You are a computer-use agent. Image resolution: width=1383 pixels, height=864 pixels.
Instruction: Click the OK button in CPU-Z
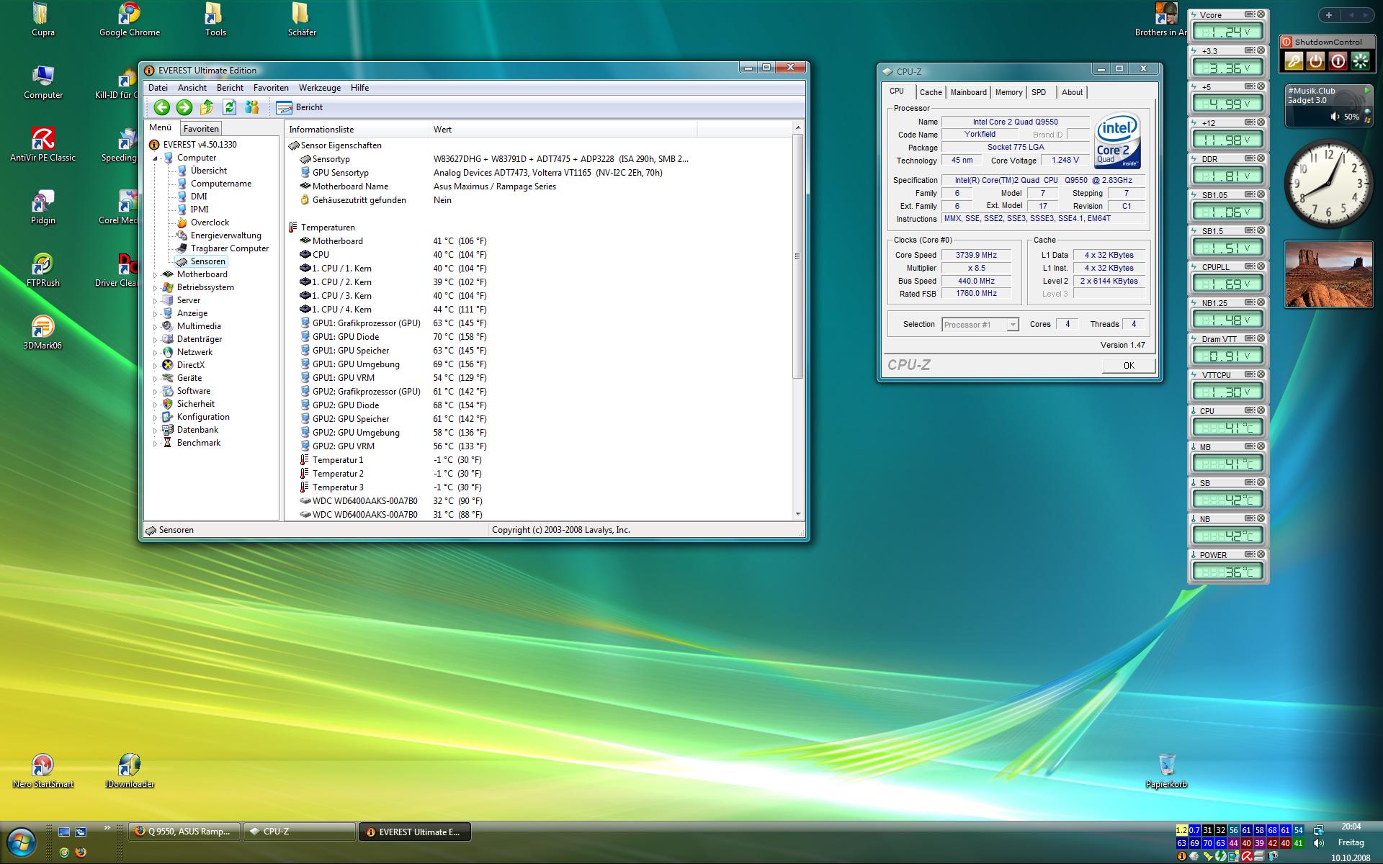click(x=1128, y=365)
